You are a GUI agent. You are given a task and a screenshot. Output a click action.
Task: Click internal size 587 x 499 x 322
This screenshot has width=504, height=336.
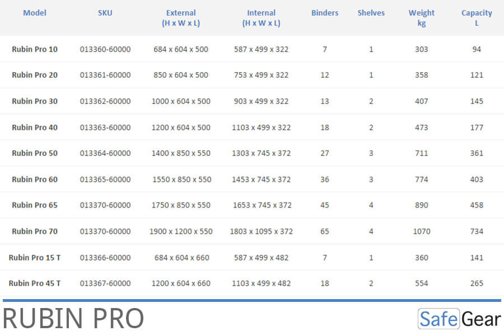[262, 49]
